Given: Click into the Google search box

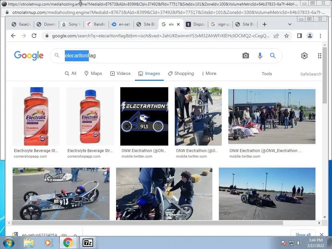Looking at the screenshot, I should point(148,56).
